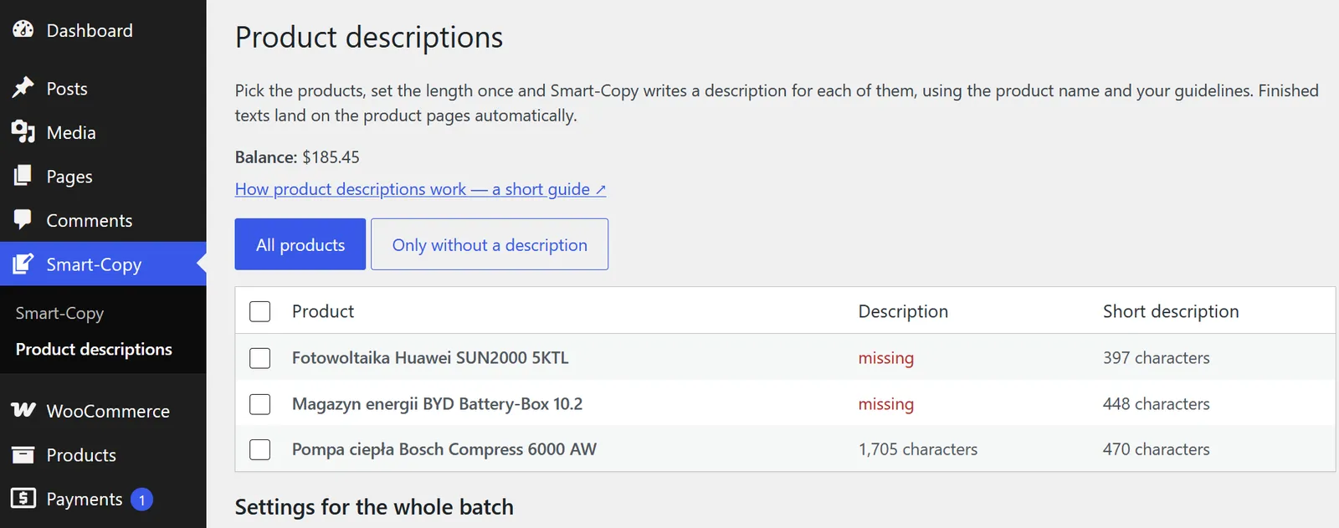
Task: Click product name Pompa ciepła Bosch Compress 6000 AW
Action: [444, 449]
